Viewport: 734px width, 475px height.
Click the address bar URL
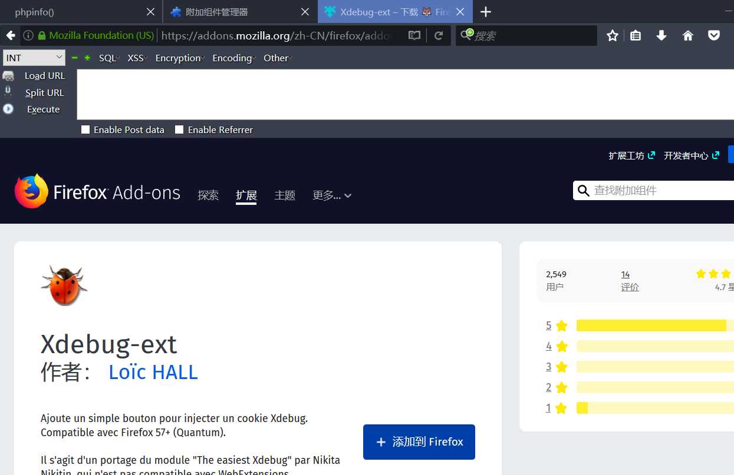point(277,36)
